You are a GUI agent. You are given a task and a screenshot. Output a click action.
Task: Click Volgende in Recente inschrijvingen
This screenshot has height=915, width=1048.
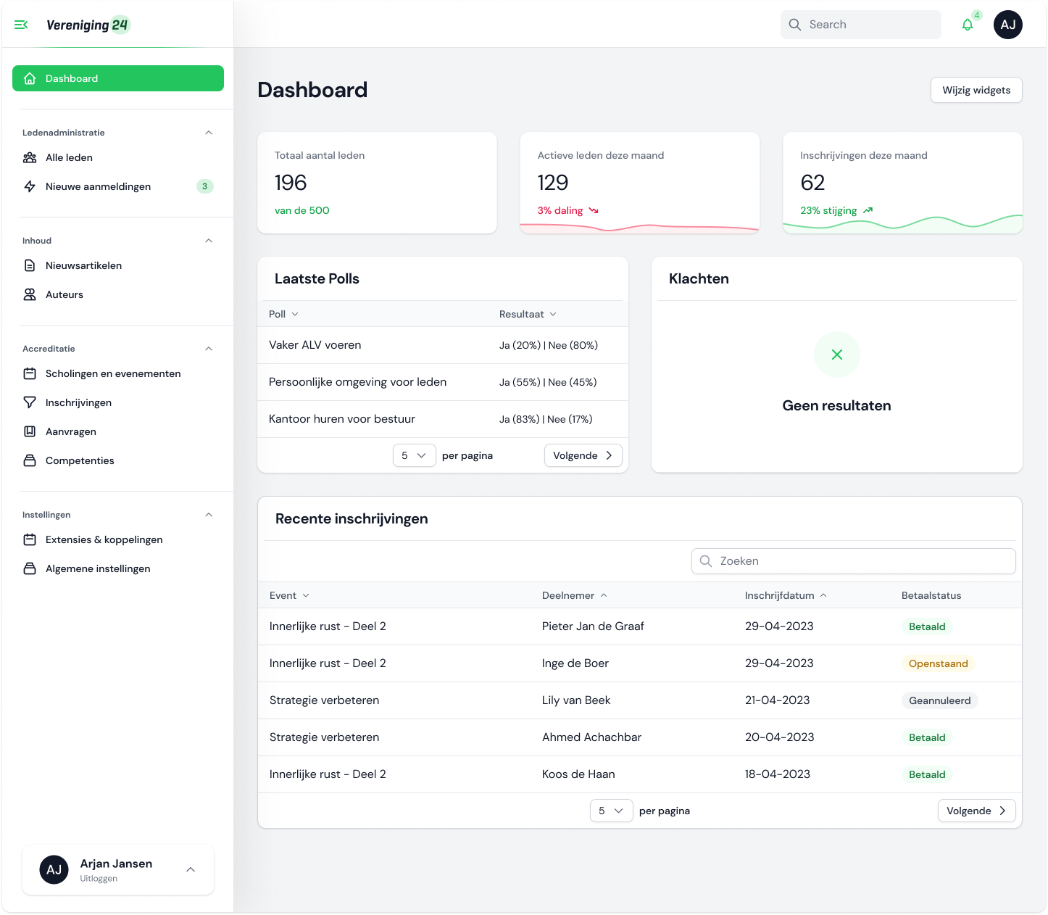[976, 811]
